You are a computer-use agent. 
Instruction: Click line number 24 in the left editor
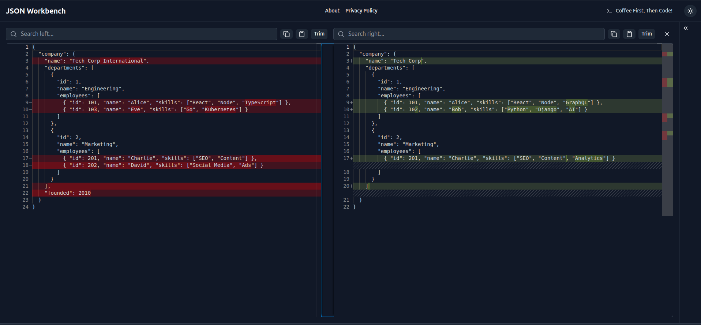25,207
